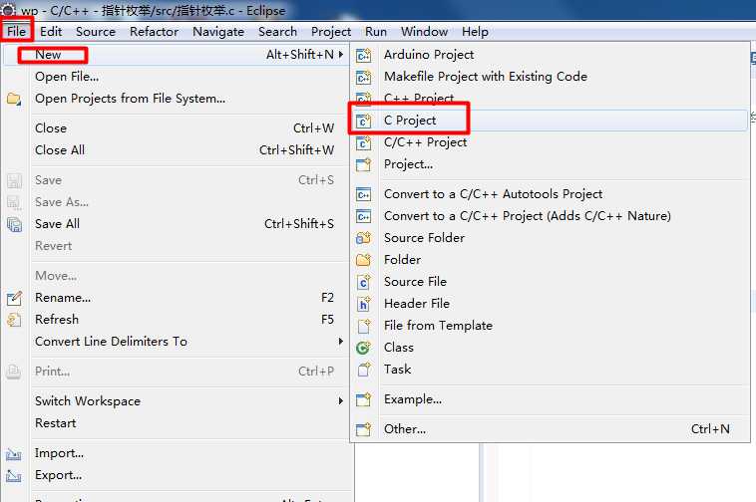The height and width of the screenshot is (502, 756).
Task: Click the C/C++ Project icon
Action: coord(363,143)
